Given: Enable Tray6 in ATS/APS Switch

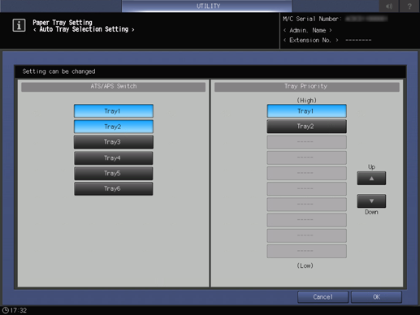Looking at the screenshot, I should point(114,188).
